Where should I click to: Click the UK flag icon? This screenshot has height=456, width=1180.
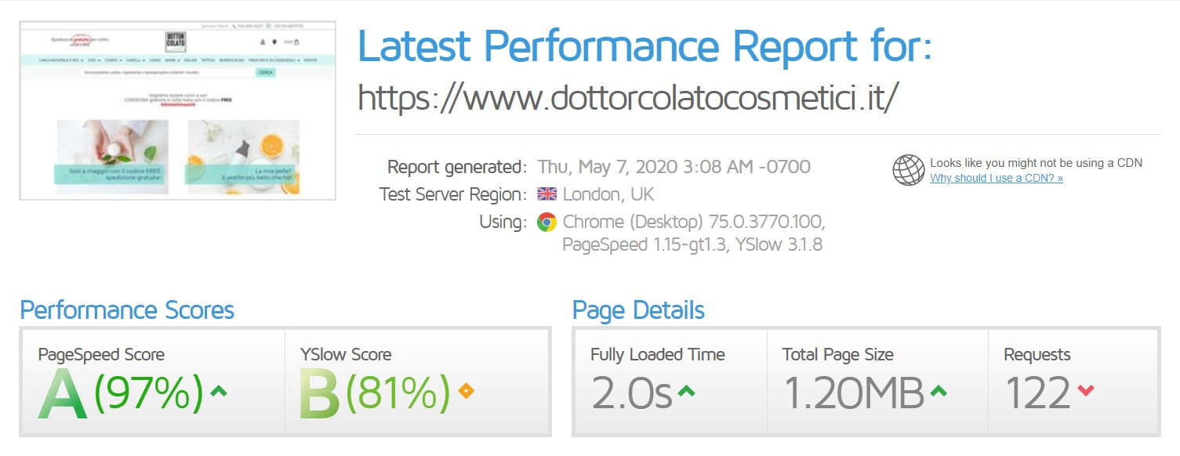click(546, 194)
